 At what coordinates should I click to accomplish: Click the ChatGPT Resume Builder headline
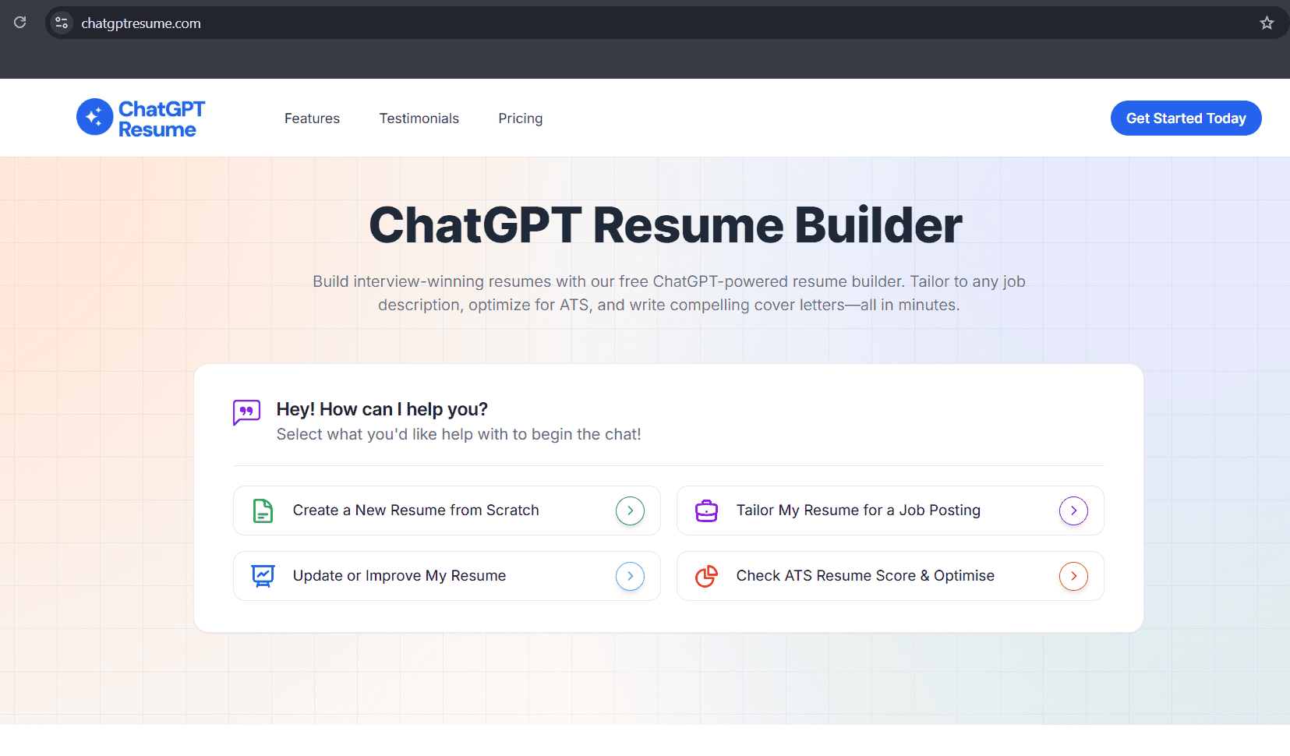[666, 225]
